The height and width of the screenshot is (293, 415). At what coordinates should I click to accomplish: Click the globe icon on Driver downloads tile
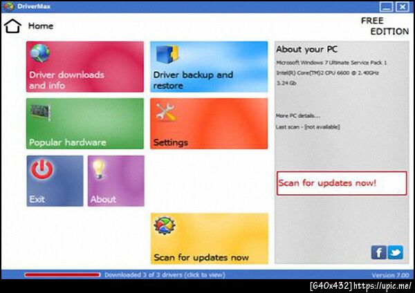pos(39,53)
